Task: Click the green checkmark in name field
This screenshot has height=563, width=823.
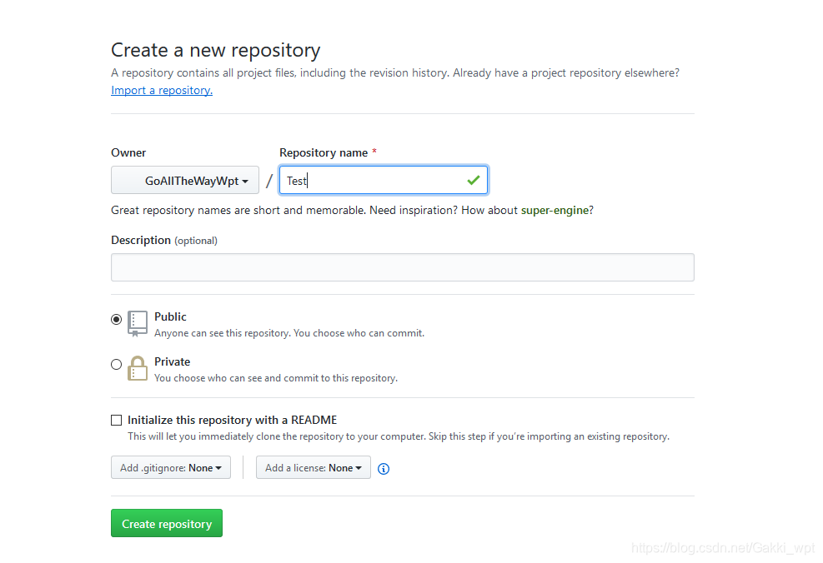Action: (x=474, y=181)
